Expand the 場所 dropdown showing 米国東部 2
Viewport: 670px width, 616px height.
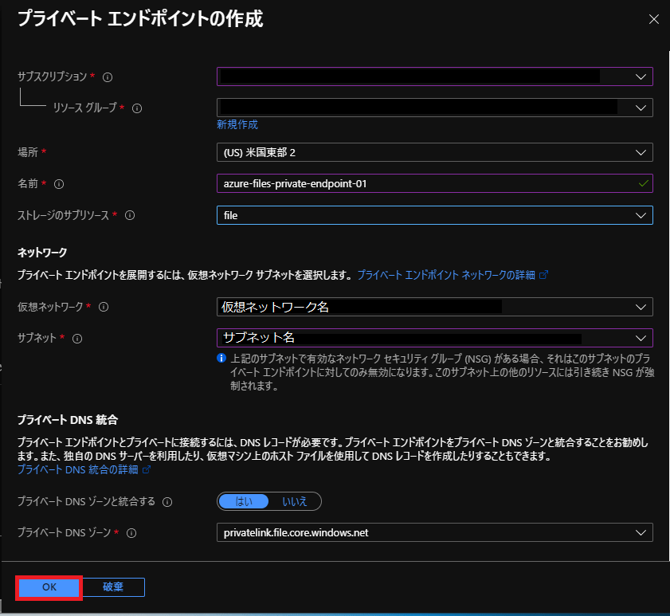[x=434, y=152]
